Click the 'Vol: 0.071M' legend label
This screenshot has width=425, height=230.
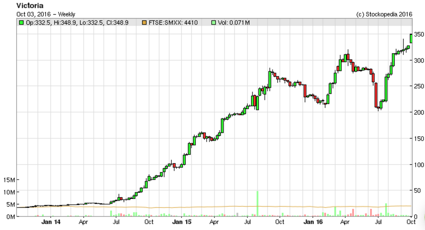click(x=234, y=23)
